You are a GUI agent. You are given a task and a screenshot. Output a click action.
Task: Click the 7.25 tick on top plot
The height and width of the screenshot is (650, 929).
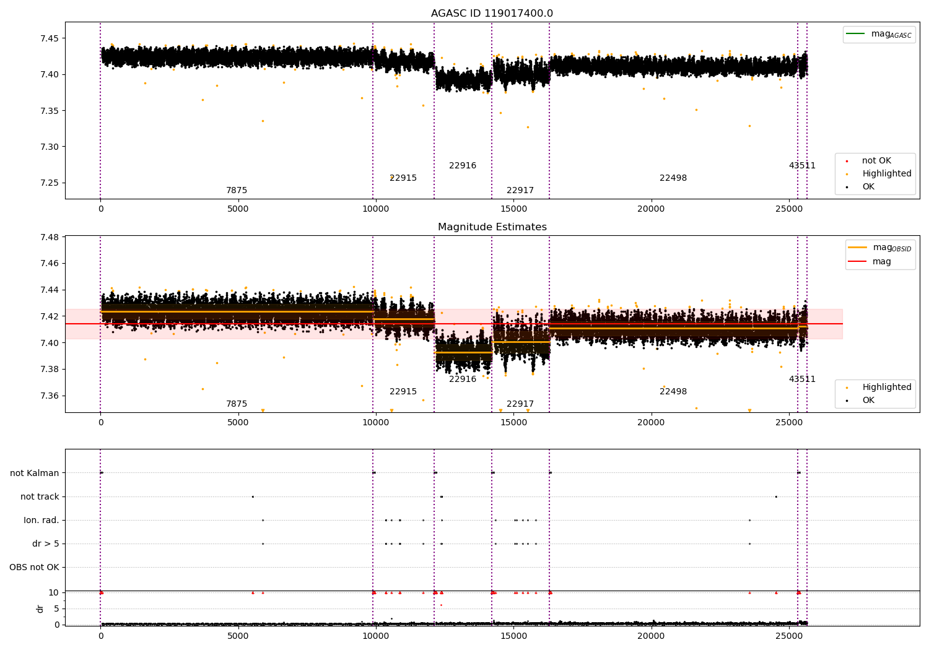coord(50,183)
